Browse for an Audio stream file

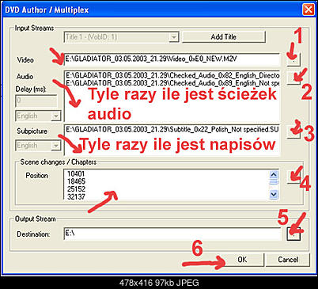pos(293,78)
